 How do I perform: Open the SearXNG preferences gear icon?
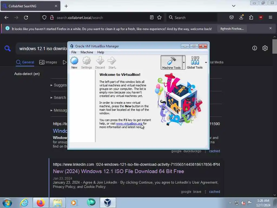(265, 48)
